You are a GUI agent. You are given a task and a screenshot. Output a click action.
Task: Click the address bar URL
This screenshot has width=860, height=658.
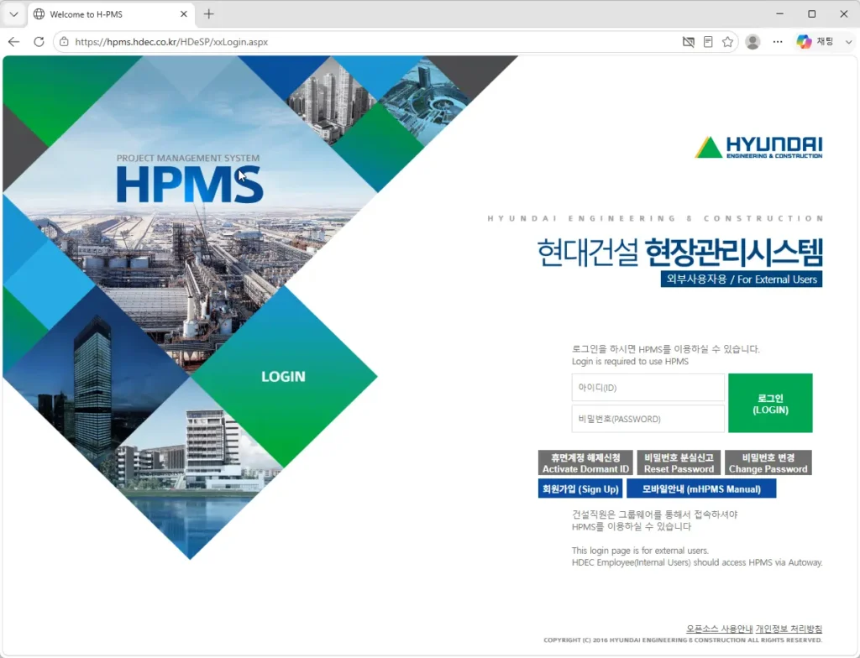(171, 42)
